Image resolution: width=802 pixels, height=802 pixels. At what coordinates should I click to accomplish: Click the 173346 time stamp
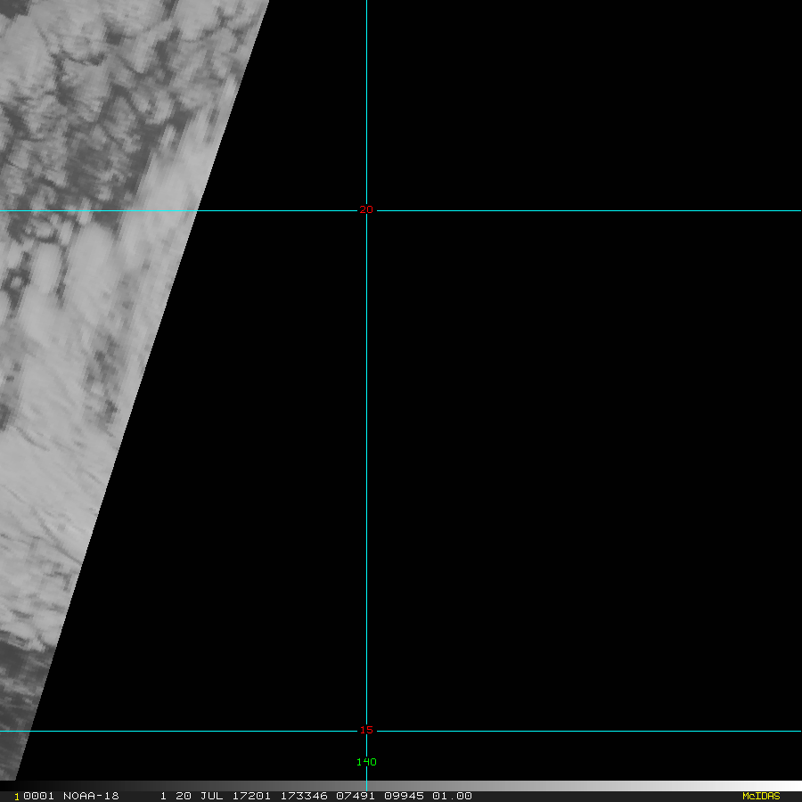304,796
